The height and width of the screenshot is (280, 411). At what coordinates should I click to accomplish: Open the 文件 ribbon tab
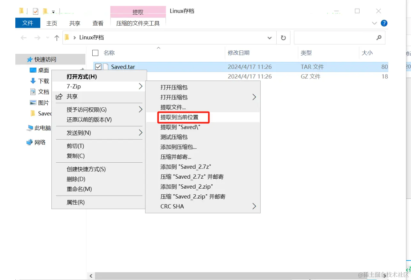(x=28, y=23)
